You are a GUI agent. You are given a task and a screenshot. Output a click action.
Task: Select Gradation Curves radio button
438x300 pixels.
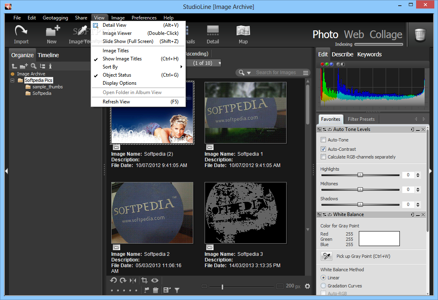pos(323,286)
